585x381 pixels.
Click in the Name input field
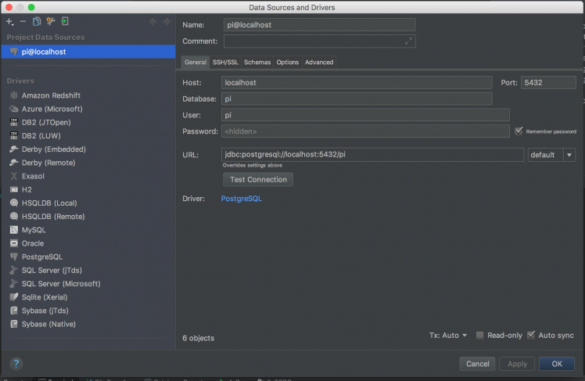point(319,25)
